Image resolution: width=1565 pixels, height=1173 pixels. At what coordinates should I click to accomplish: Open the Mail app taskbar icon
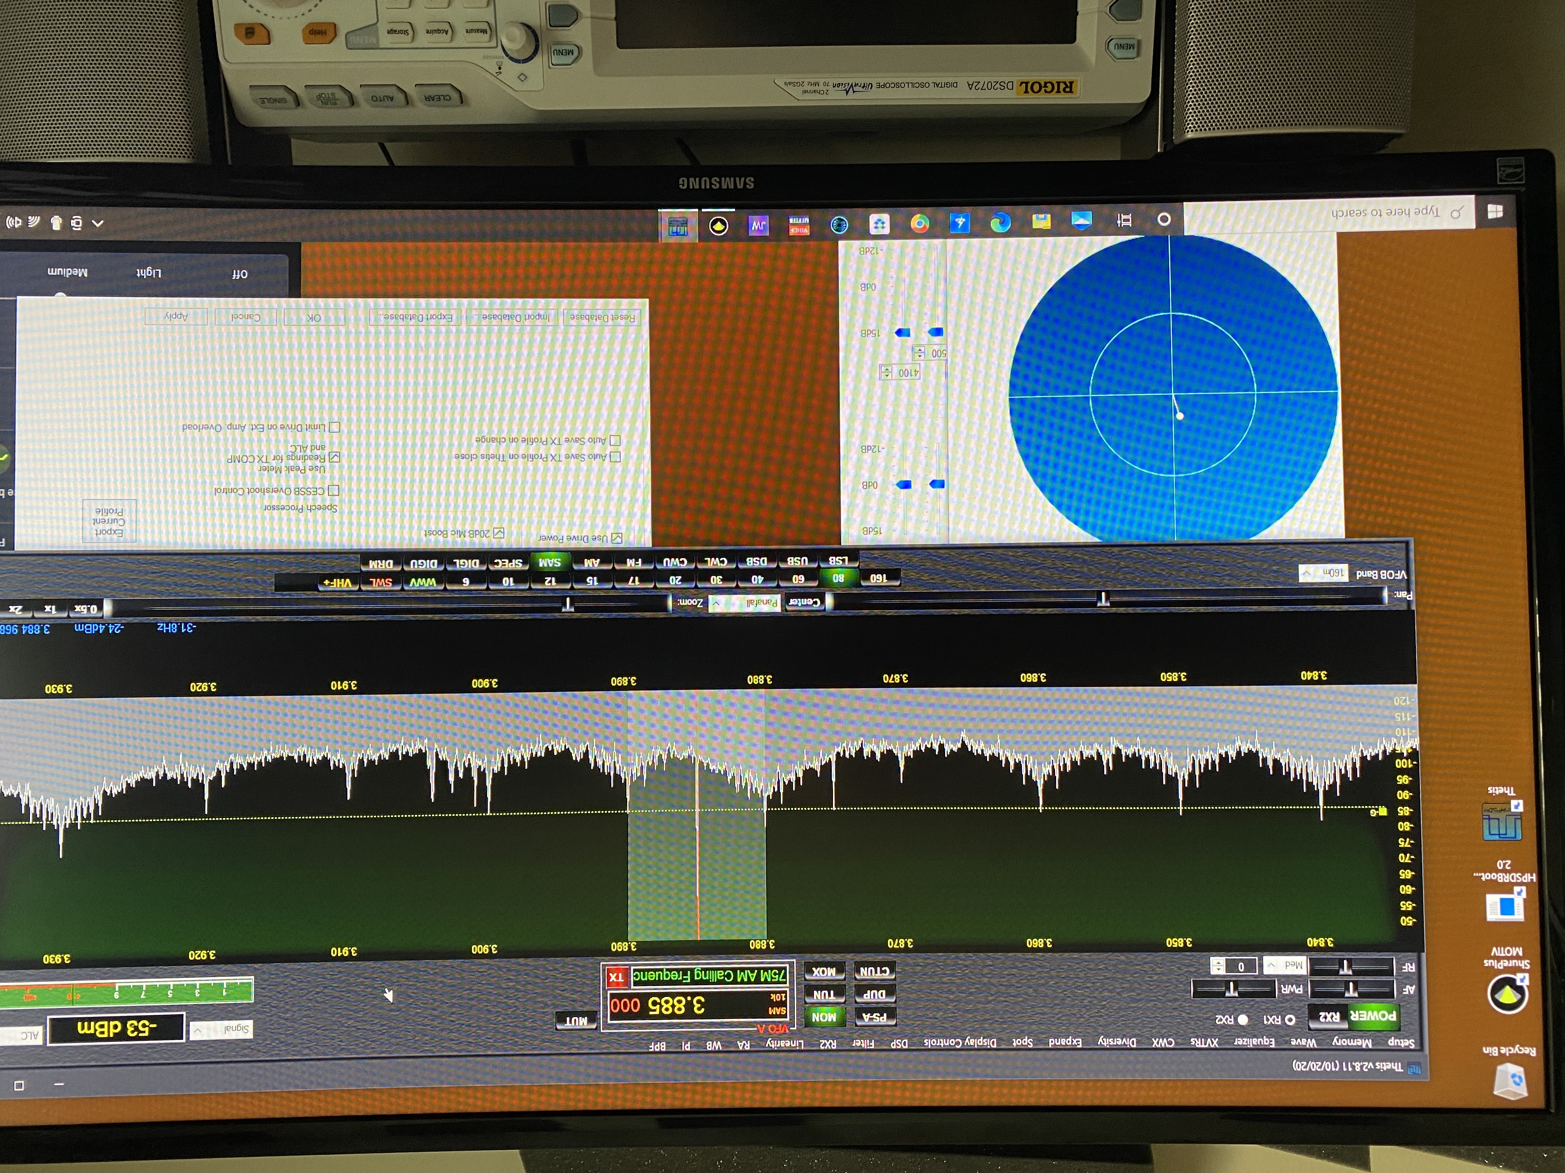pos(1081,221)
